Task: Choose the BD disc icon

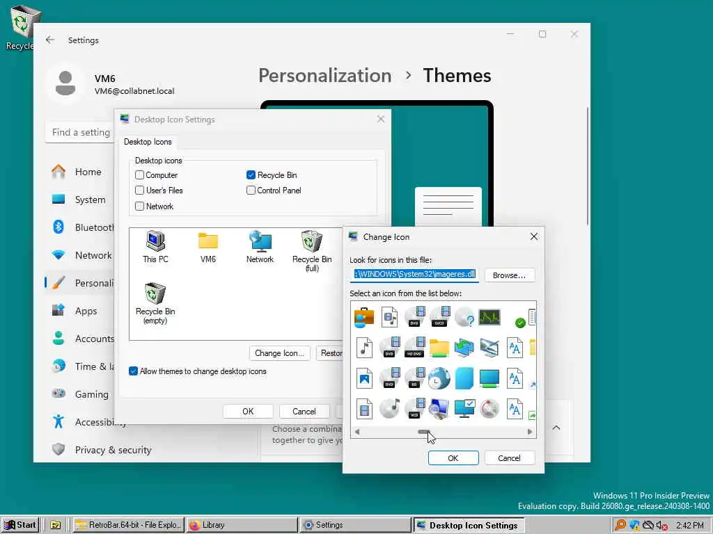Action: 414,378
